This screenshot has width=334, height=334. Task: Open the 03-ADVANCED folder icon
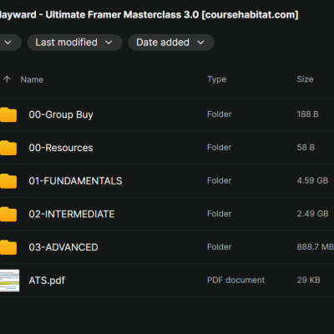pos(8,247)
